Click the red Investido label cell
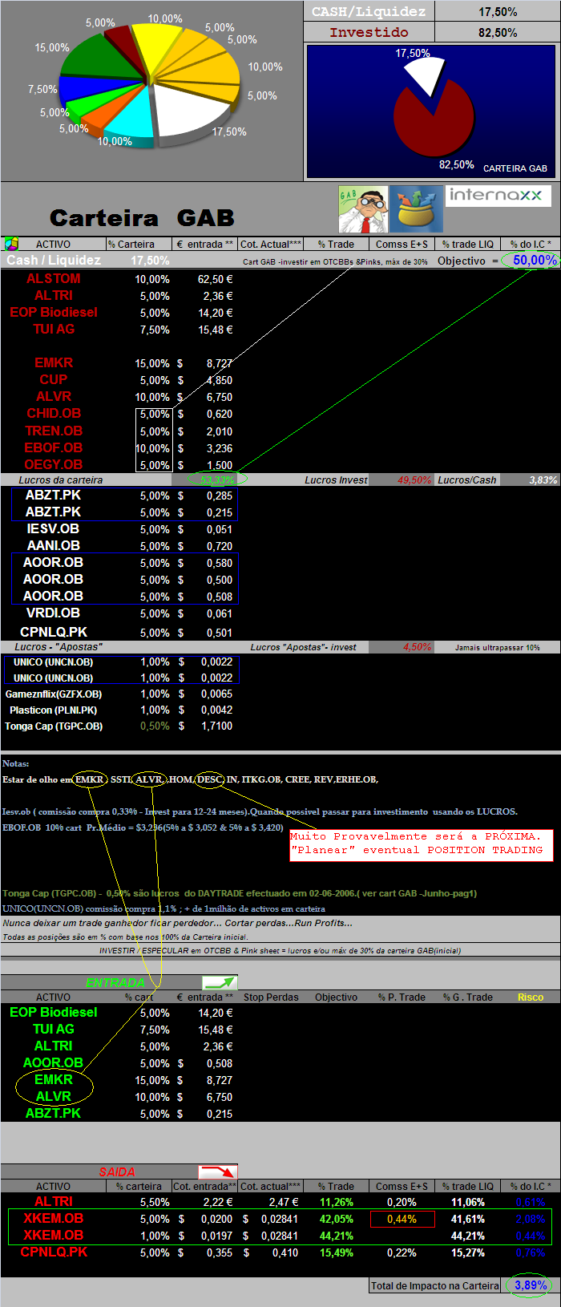 (369, 32)
